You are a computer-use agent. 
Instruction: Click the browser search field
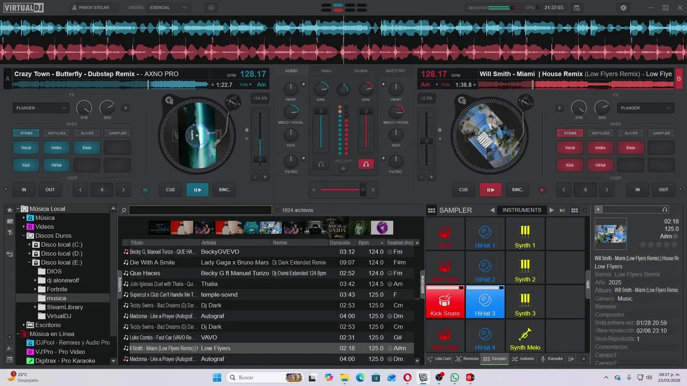[200, 210]
